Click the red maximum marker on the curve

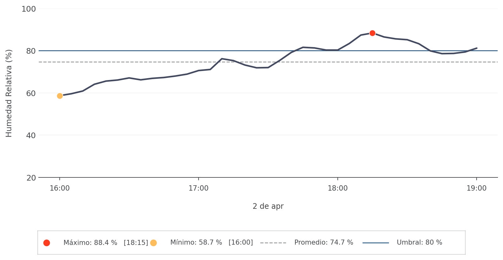[x=372, y=33]
